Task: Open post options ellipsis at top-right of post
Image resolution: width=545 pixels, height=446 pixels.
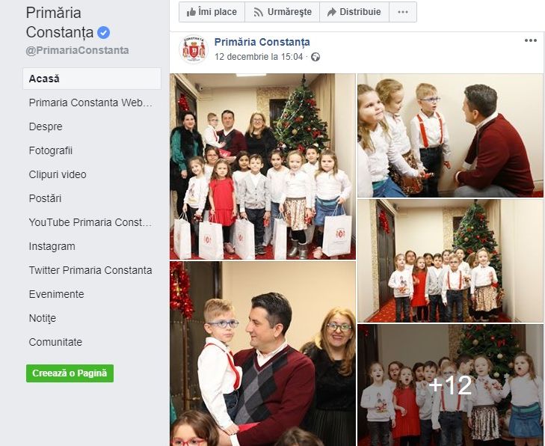Action: tap(530, 40)
